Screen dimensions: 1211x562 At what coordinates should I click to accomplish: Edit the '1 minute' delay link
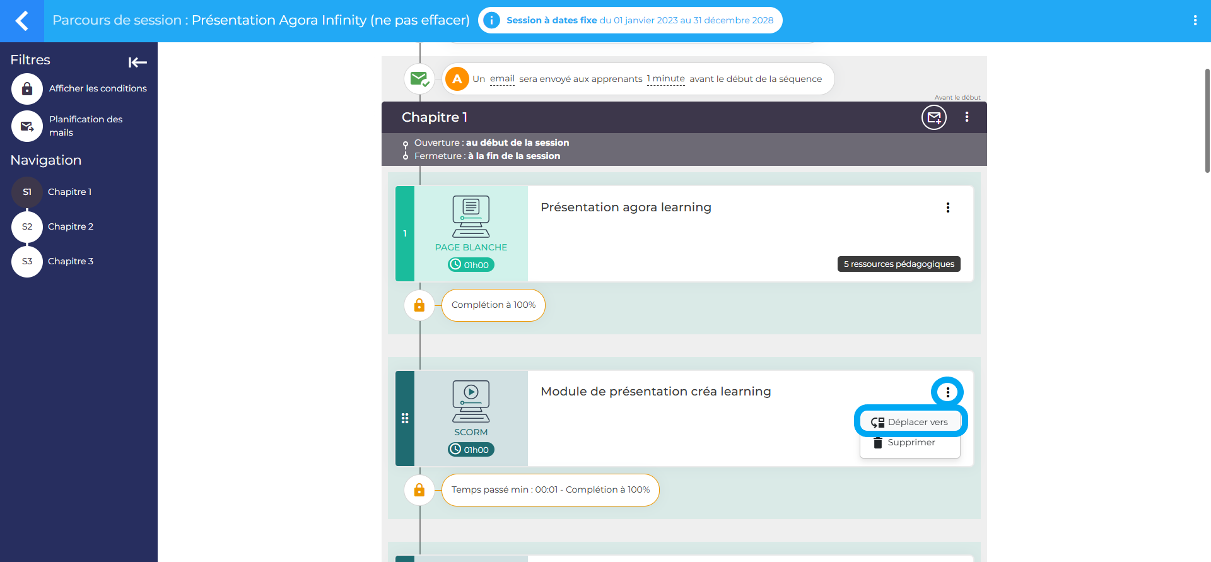pyautogui.click(x=665, y=79)
